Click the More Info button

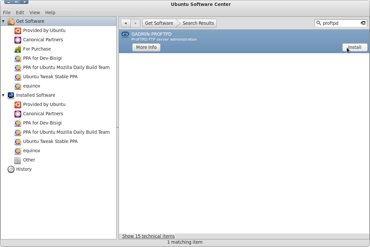146,47
